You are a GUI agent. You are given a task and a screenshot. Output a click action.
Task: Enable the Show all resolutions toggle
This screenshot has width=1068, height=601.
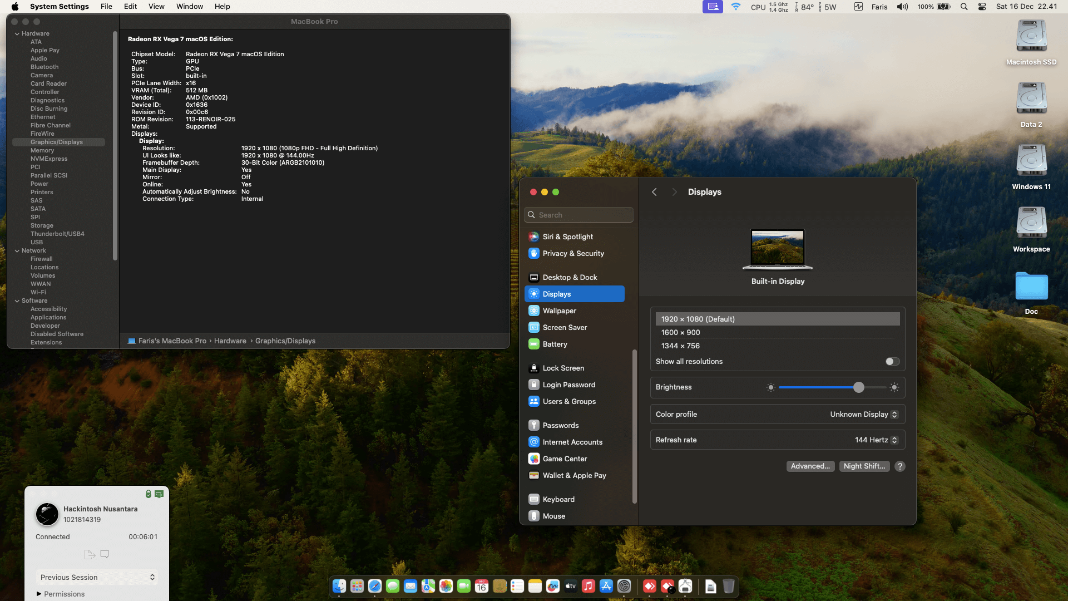[x=892, y=361]
